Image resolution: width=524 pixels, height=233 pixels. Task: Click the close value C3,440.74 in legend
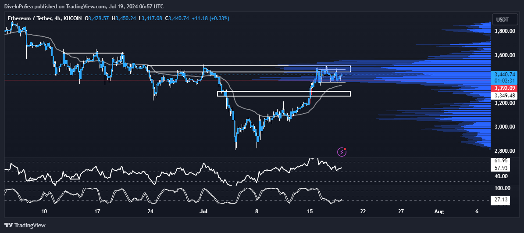pos(177,19)
